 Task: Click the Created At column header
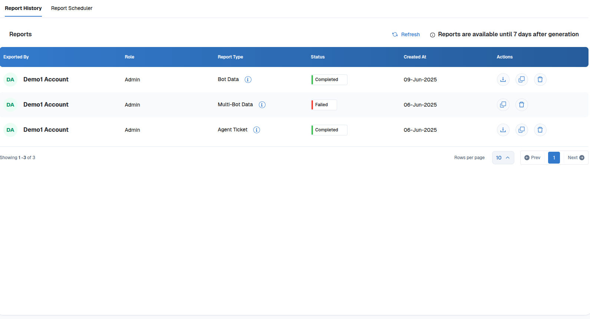[x=415, y=57]
